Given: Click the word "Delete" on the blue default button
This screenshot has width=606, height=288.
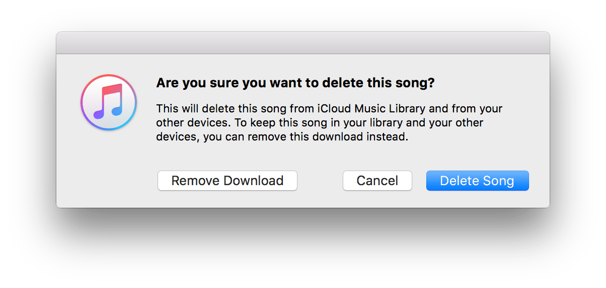Looking at the screenshot, I should [458, 181].
